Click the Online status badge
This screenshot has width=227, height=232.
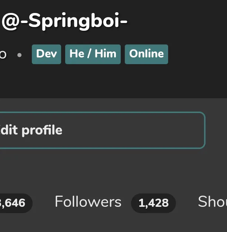coord(146,54)
